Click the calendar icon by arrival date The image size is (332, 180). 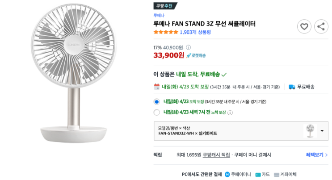[156, 87]
